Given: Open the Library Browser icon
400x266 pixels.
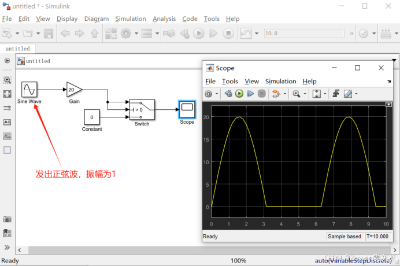Looking at the screenshot, I should click(111, 34).
